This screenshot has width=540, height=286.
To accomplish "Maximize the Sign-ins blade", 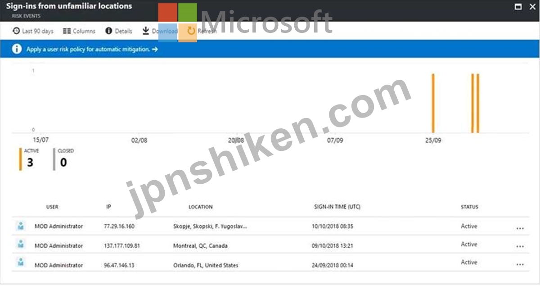I will [518, 7].
